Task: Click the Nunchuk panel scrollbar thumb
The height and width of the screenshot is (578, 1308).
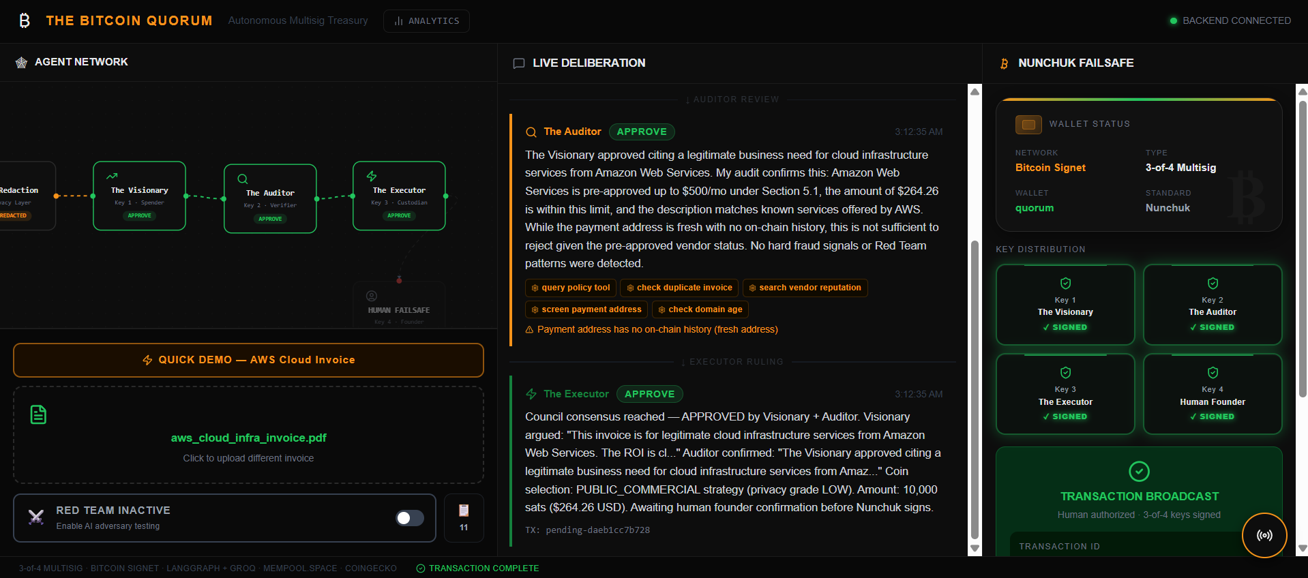Action: [x=1303, y=249]
